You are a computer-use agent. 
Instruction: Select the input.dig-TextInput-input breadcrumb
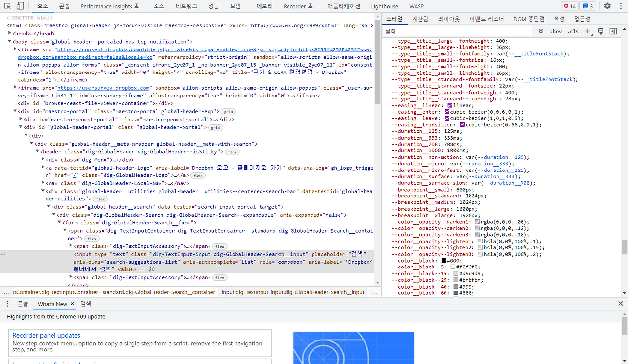(x=293, y=292)
